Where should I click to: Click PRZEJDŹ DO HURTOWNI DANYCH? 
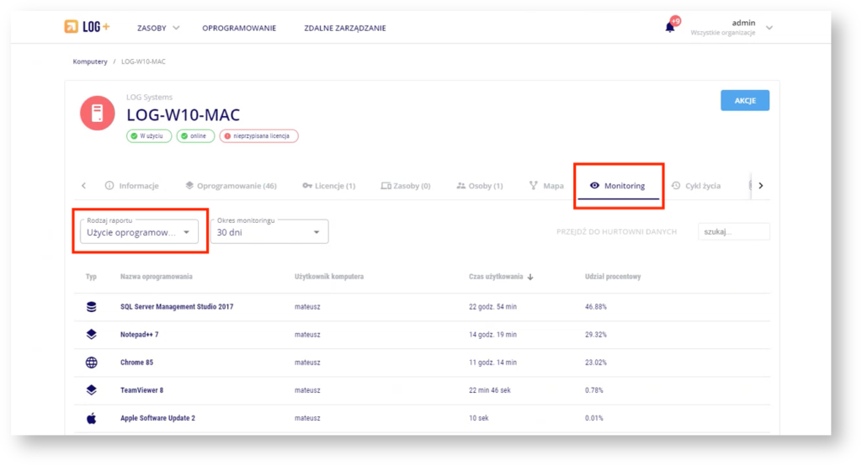[x=616, y=232]
